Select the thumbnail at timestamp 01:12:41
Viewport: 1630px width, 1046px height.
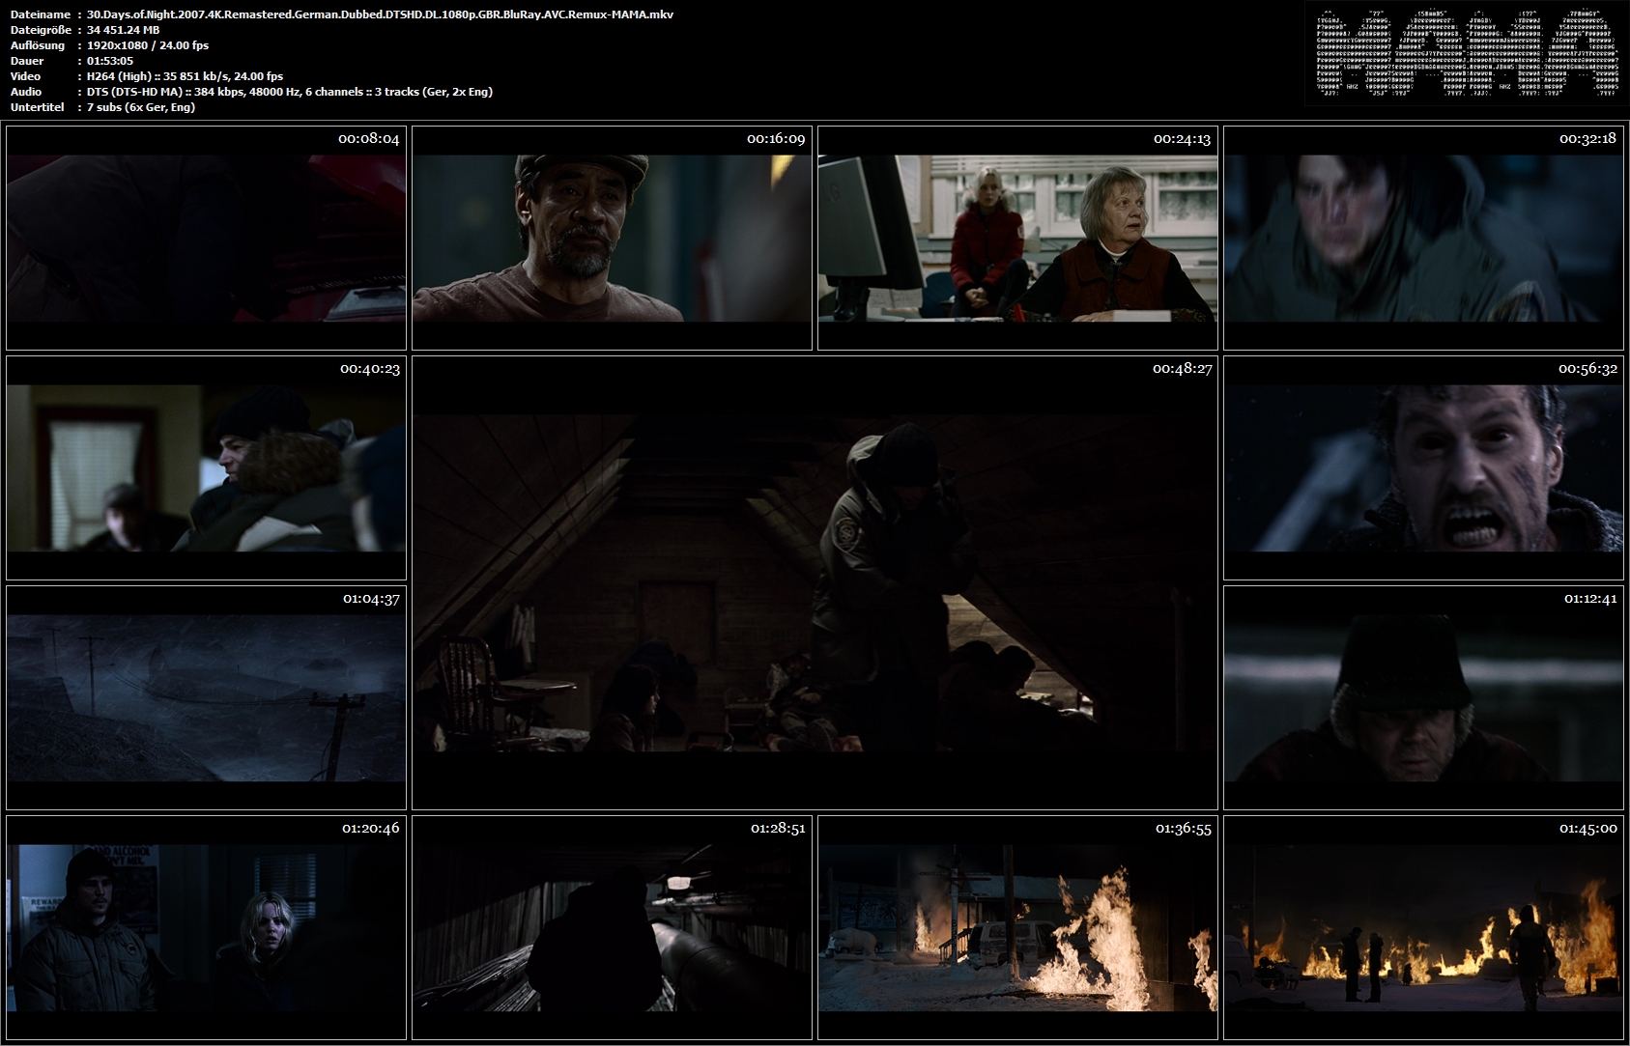click(x=1423, y=697)
